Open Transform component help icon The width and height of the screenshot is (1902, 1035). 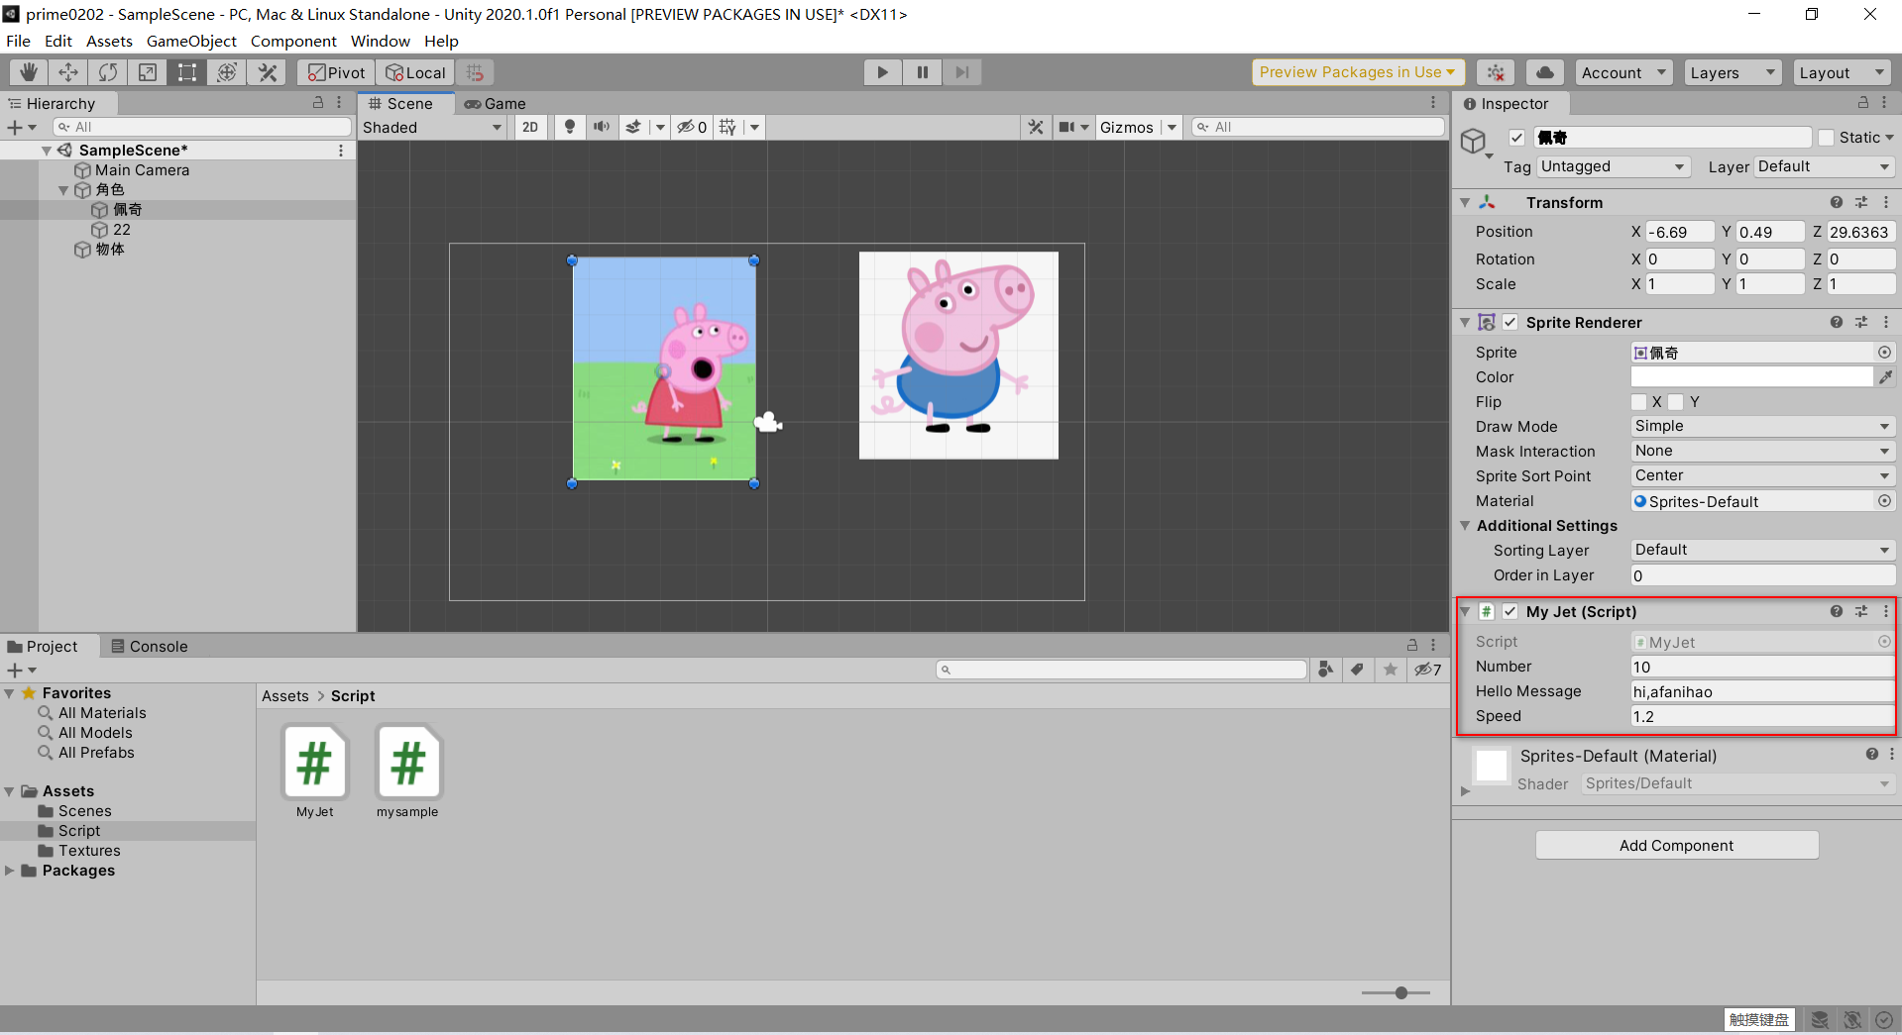[1836, 202]
